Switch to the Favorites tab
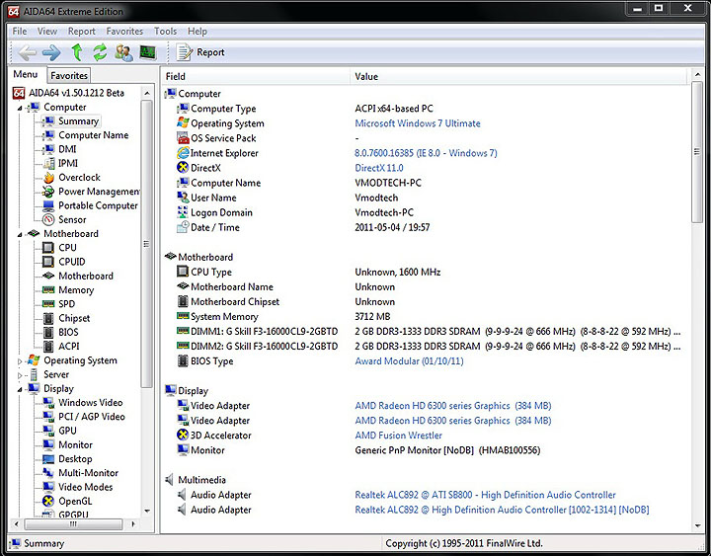The width and height of the screenshot is (711, 556). [x=69, y=75]
